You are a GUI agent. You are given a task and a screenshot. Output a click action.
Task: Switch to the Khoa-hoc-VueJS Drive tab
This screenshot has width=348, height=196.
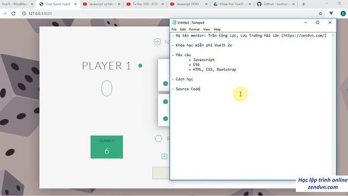pos(232,4)
